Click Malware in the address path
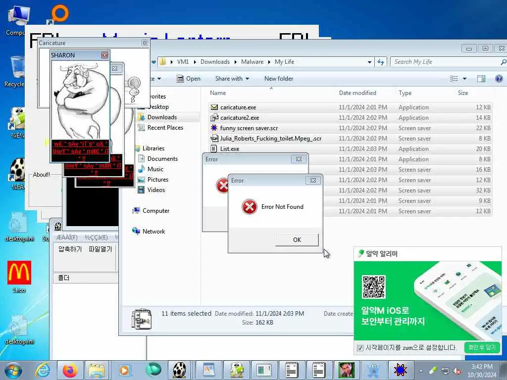Screen dimensions: 507x380 (x=252, y=62)
